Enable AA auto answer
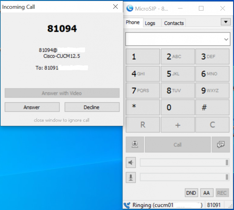 (x=207, y=193)
